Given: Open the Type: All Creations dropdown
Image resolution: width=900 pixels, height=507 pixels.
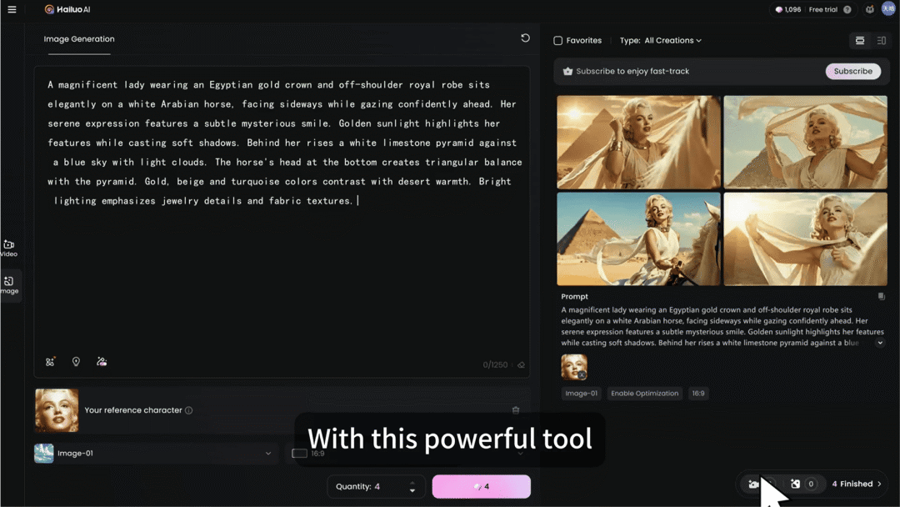Looking at the screenshot, I should click(661, 41).
